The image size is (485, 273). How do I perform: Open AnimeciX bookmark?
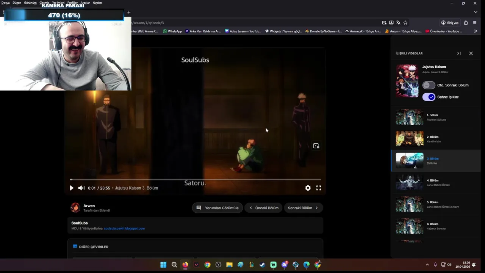[x=363, y=31]
